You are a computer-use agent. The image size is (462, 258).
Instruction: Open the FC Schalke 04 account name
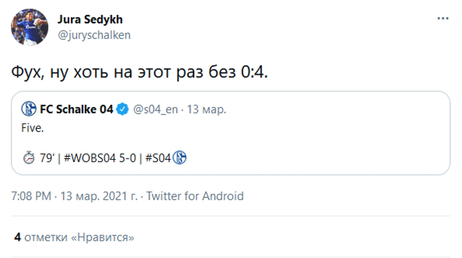pos(76,109)
